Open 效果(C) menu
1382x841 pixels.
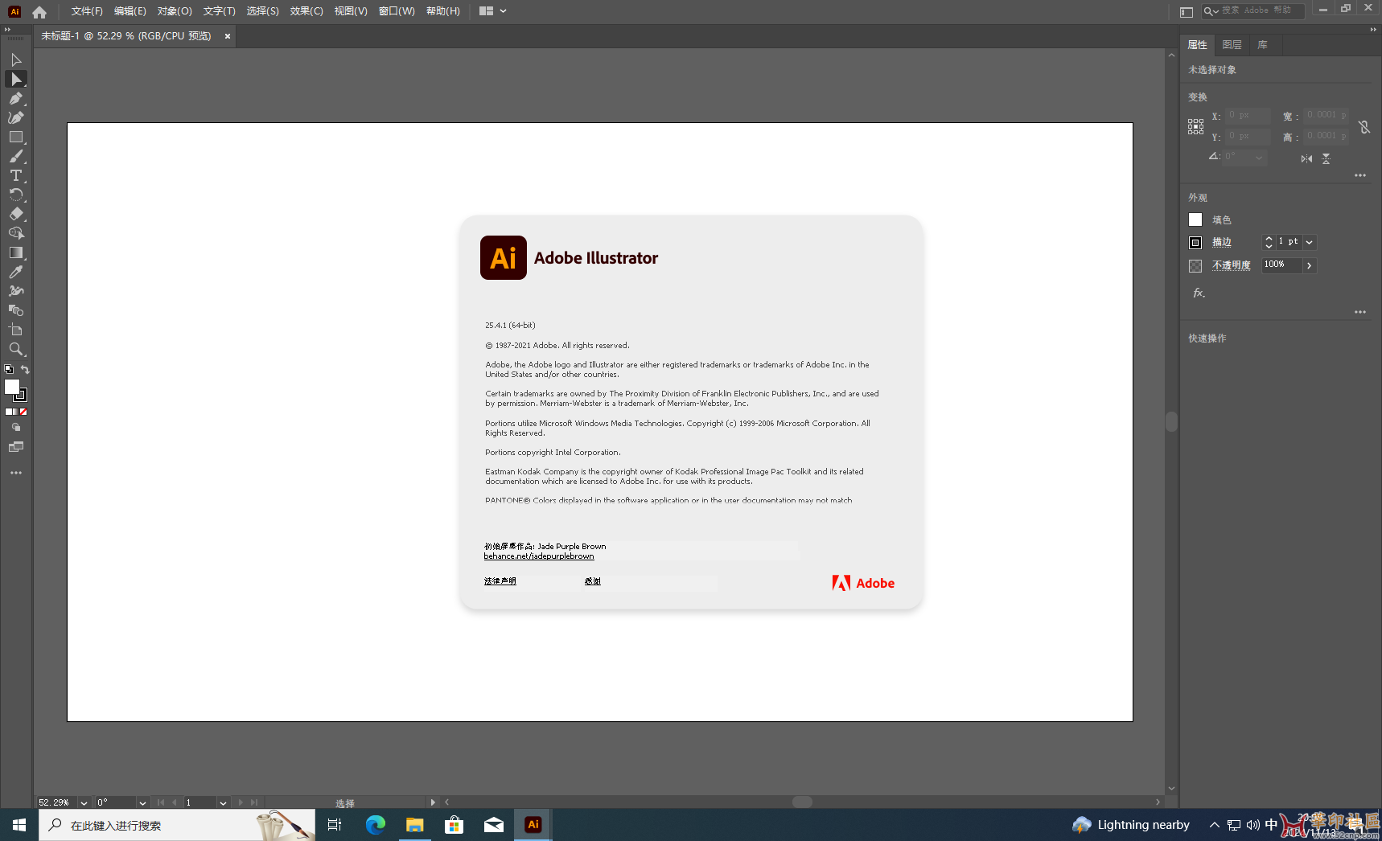click(306, 11)
